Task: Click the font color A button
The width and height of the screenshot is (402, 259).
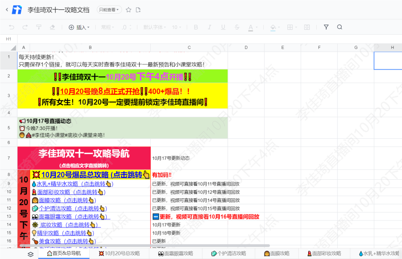Action: pos(251,28)
